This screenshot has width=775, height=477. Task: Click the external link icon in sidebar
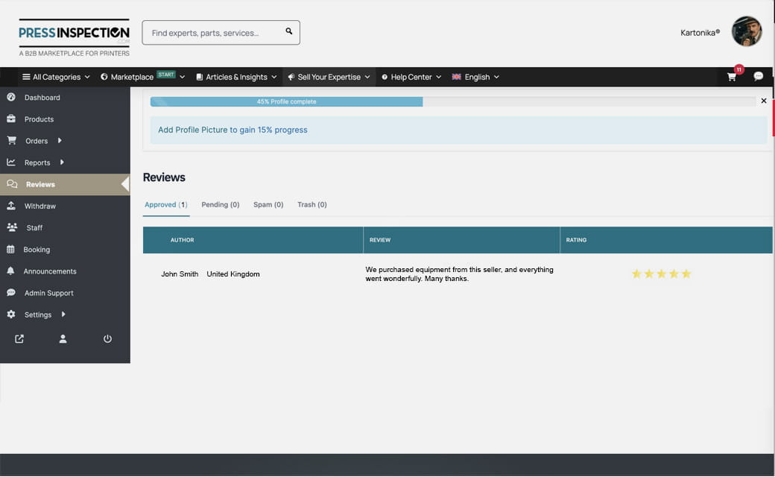coord(19,339)
